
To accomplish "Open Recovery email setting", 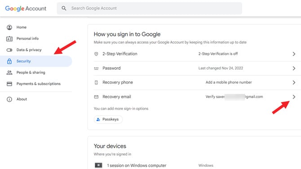I will click(117, 96).
